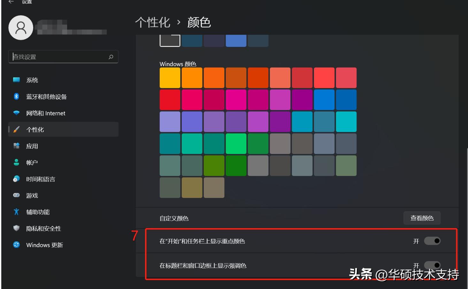Toggle 在"开始"和任务栏上显示重点颜色 off
This screenshot has height=289, width=468.
(433, 242)
